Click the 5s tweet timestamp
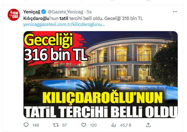 [x=89, y=12]
